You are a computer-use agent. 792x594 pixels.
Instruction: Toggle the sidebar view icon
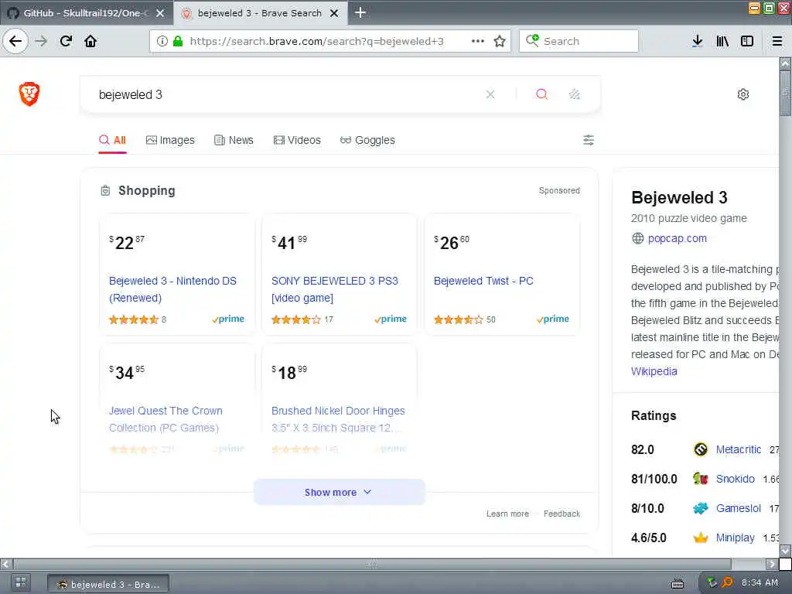tap(747, 41)
